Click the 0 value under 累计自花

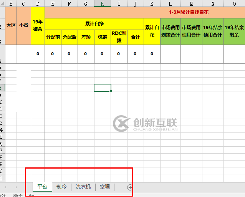(152, 54)
